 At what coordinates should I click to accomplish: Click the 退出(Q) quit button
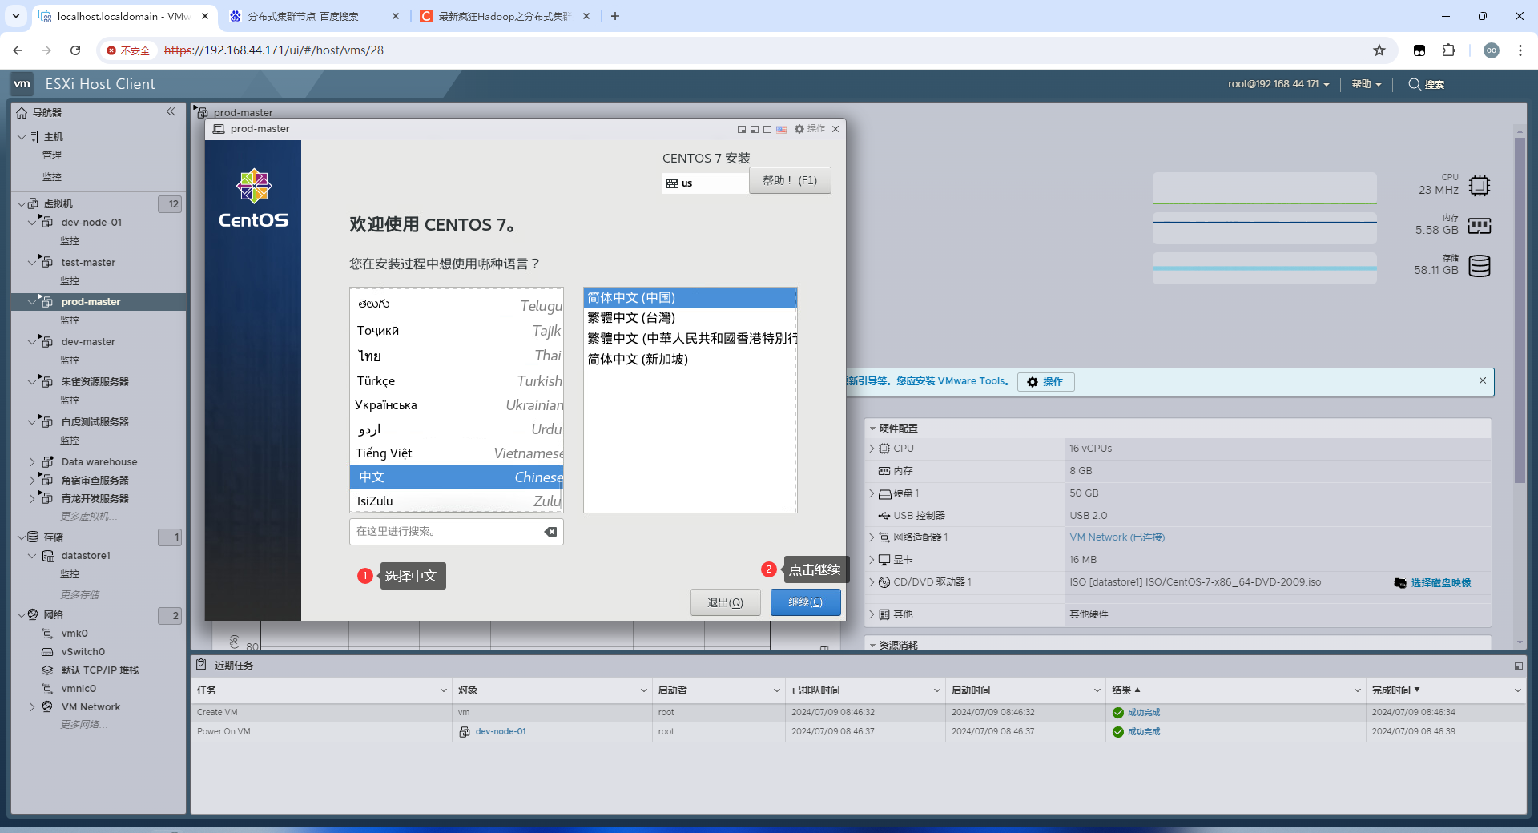[725, 602]
